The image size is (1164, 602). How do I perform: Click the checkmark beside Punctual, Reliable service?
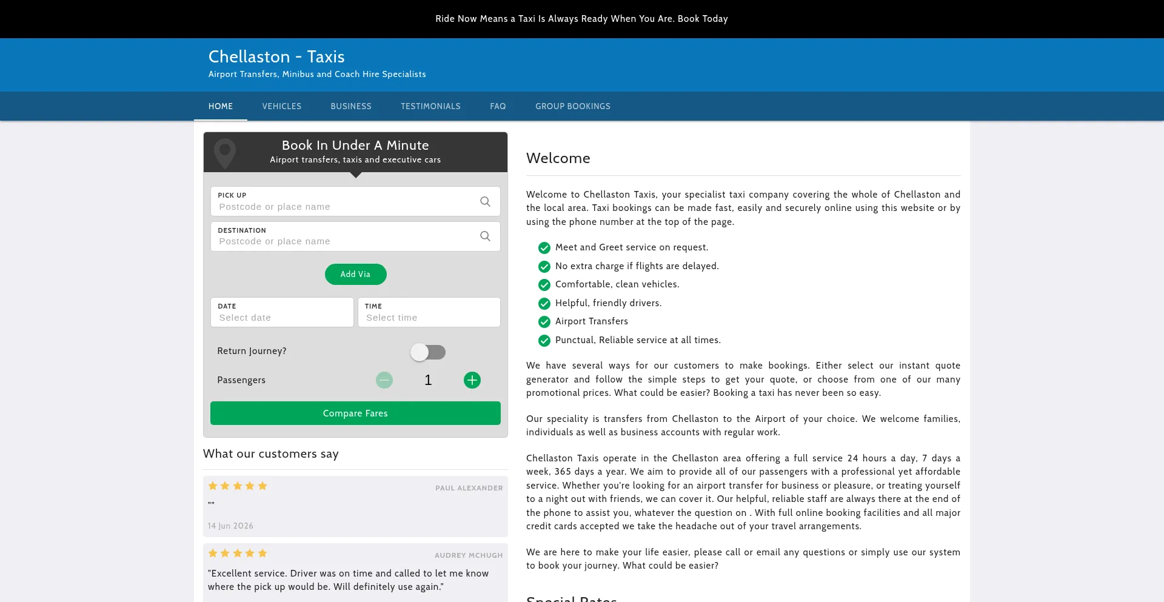pos(544,340)
